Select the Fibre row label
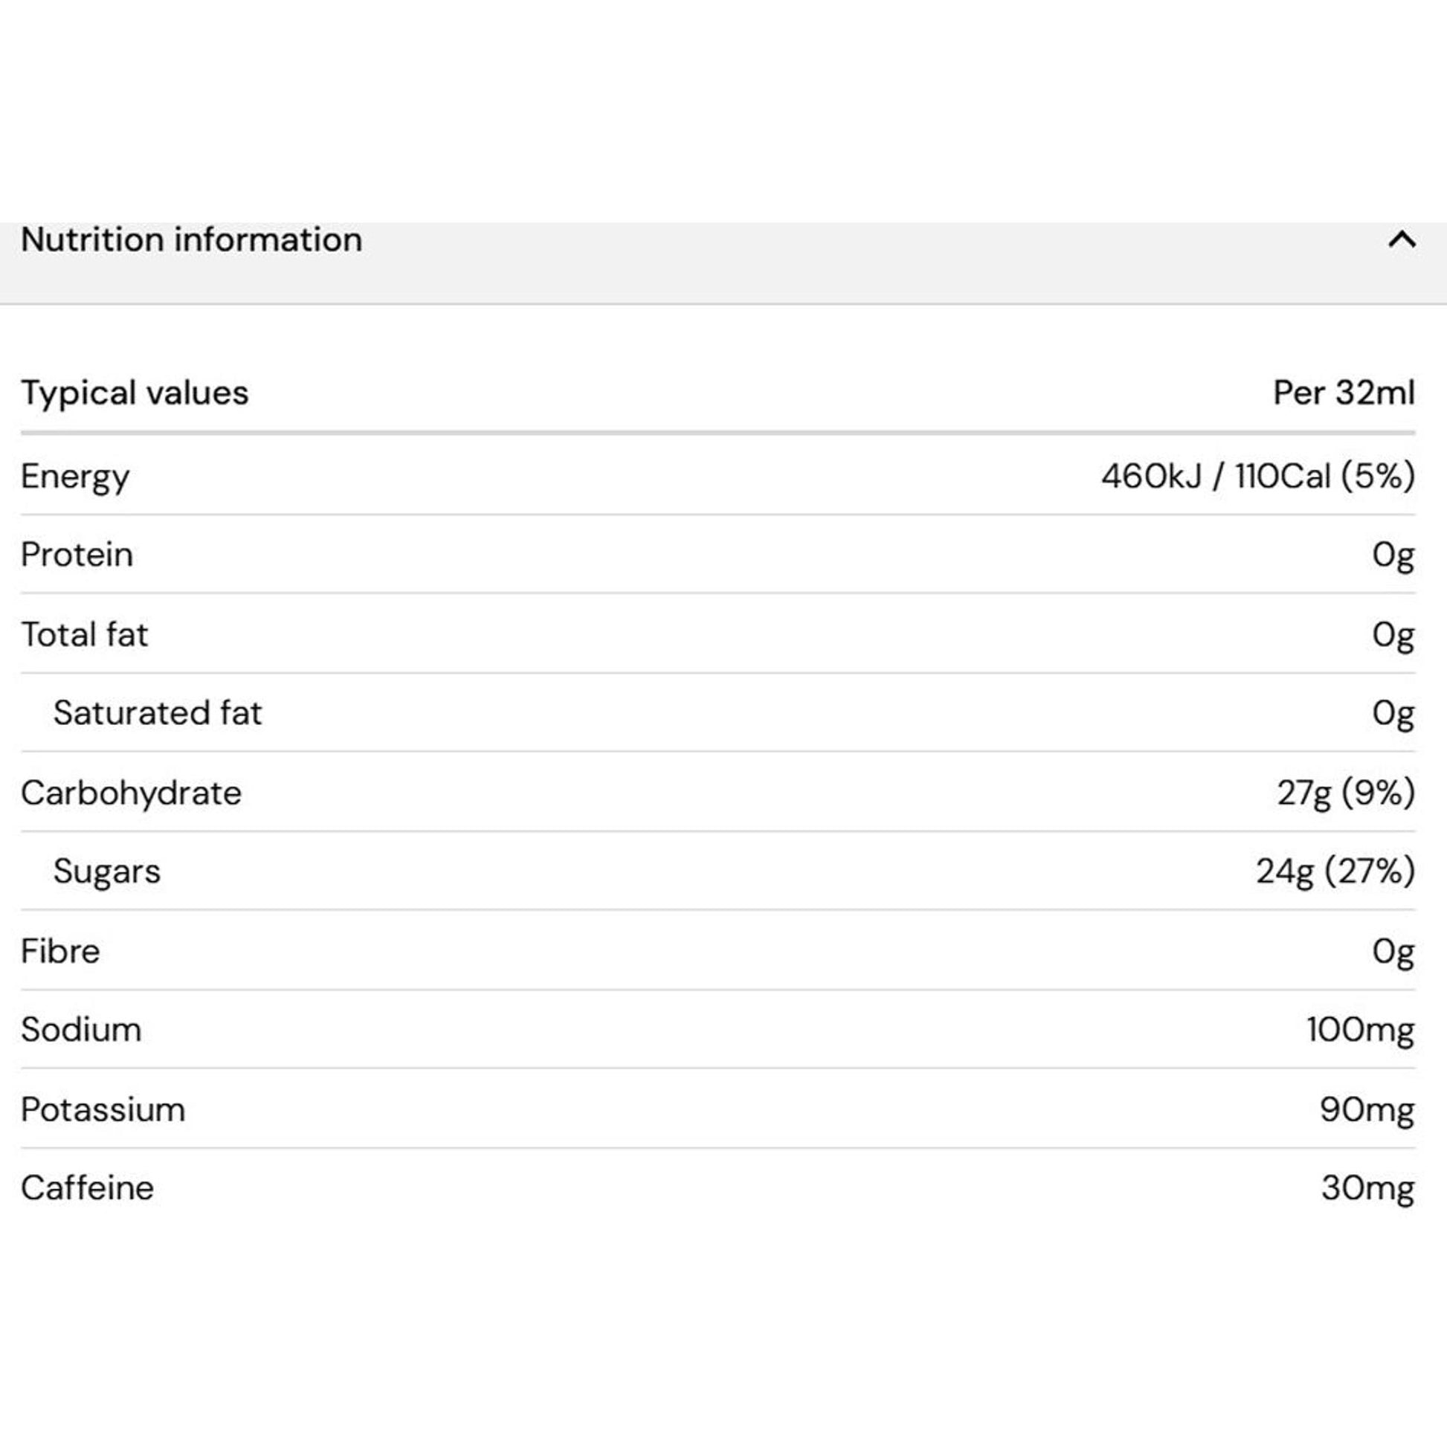1447x1447 pixels. pos(61,951)
